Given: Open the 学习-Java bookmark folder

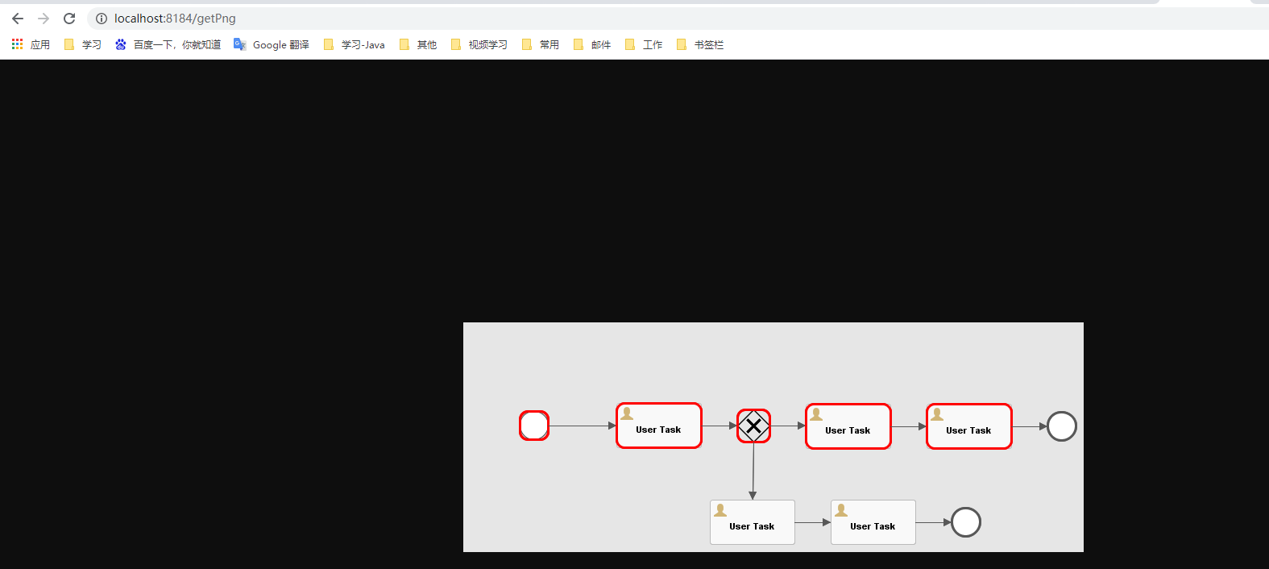Looking at the screenshot, I should [355, 44].
